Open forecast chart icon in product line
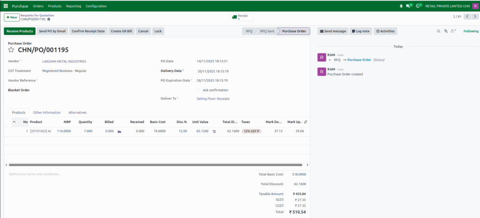Image resolution: width=480 pixels, height=218 pixels. 120,131
